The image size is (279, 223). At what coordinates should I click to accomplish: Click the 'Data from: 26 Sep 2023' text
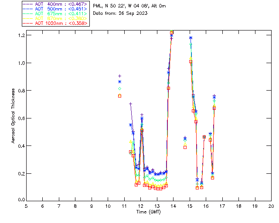pos(120,14)
